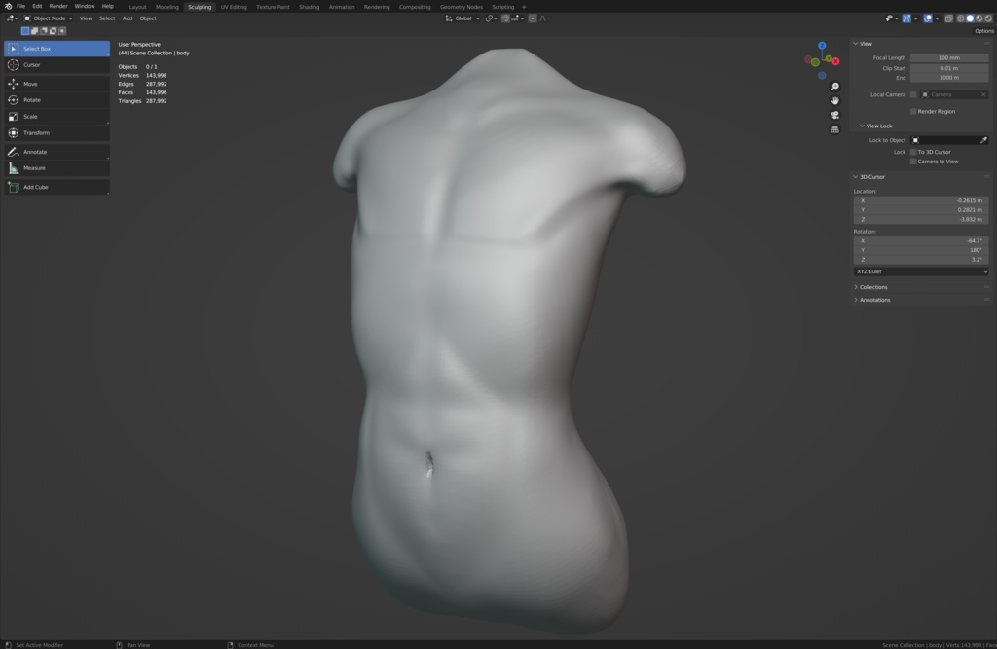The image size is (997, 649).
Task: Open the Render menu
Action: coord(57,7)
